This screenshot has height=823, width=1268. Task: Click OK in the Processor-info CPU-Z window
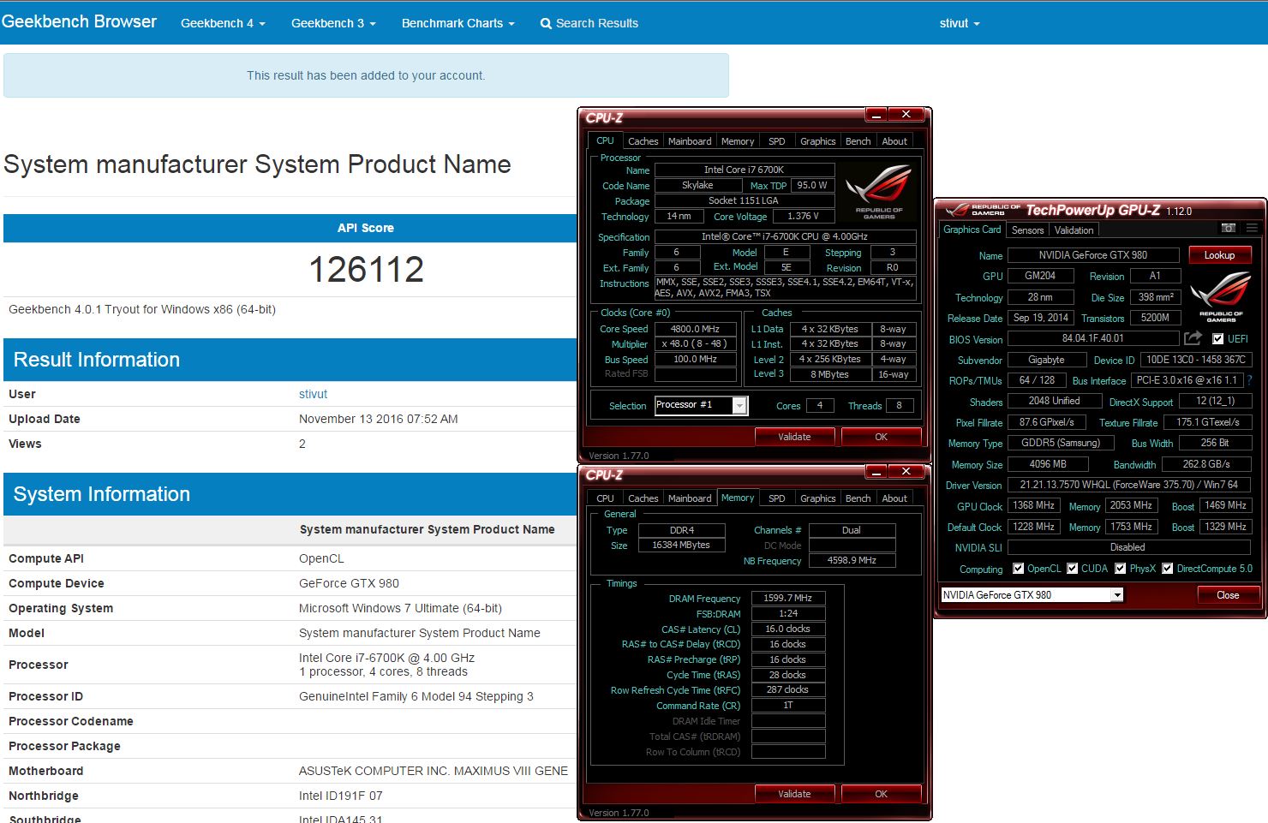[881, 437]
